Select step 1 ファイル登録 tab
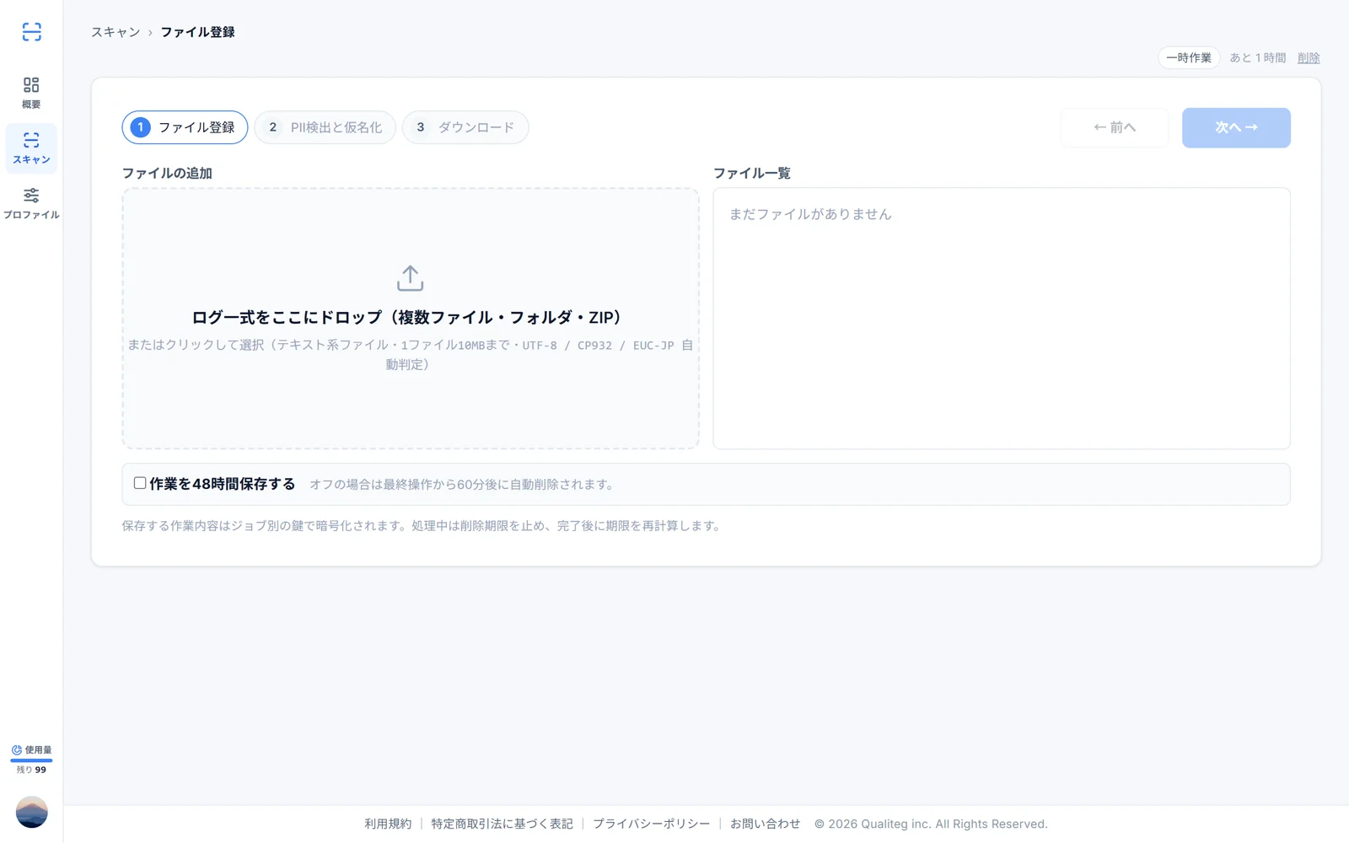The image size is (1349, 843). point(185,127)
